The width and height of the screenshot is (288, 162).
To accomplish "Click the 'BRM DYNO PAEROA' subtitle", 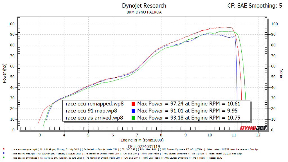I will click(144, 12).
